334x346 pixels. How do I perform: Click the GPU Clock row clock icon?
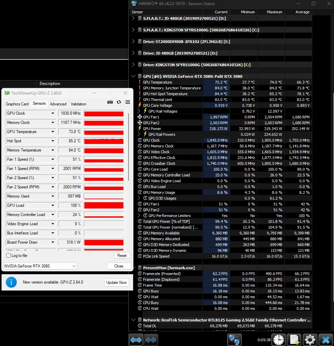(140, 140)
